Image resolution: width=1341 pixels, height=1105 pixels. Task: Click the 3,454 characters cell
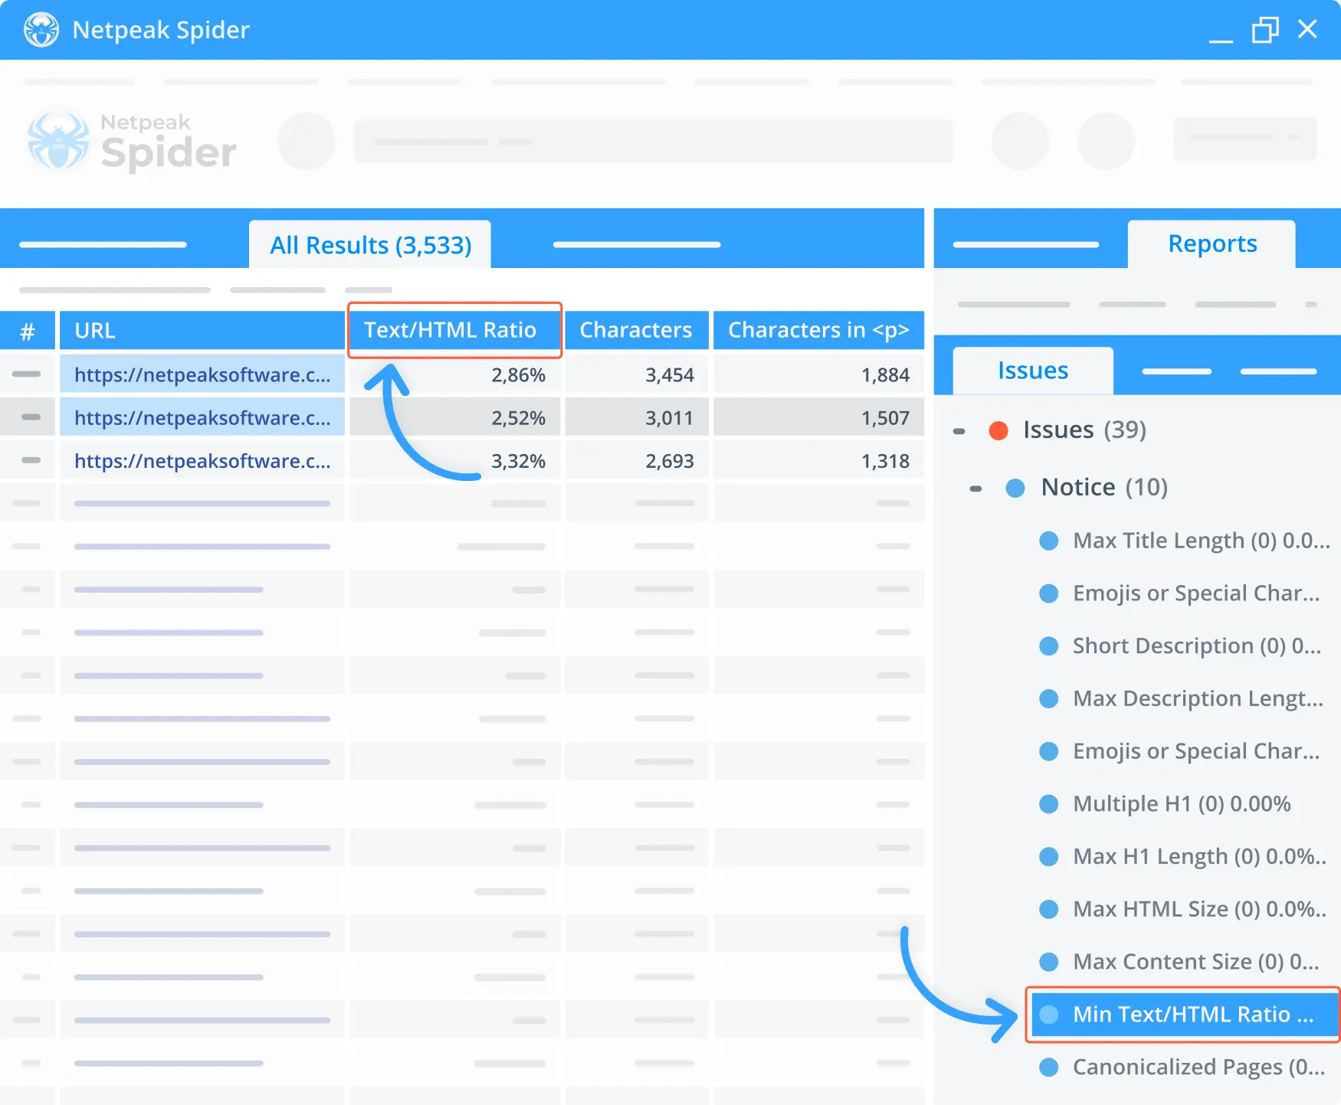click(637, 374)
